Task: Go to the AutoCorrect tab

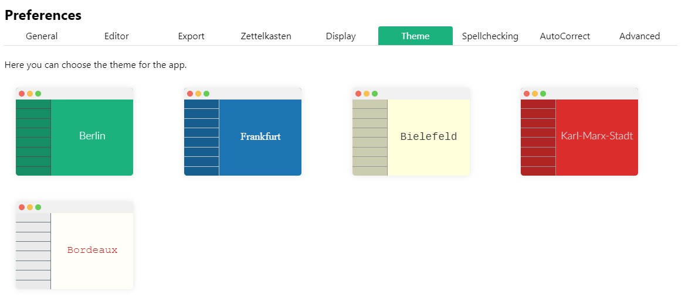Action: coord(565,36)
